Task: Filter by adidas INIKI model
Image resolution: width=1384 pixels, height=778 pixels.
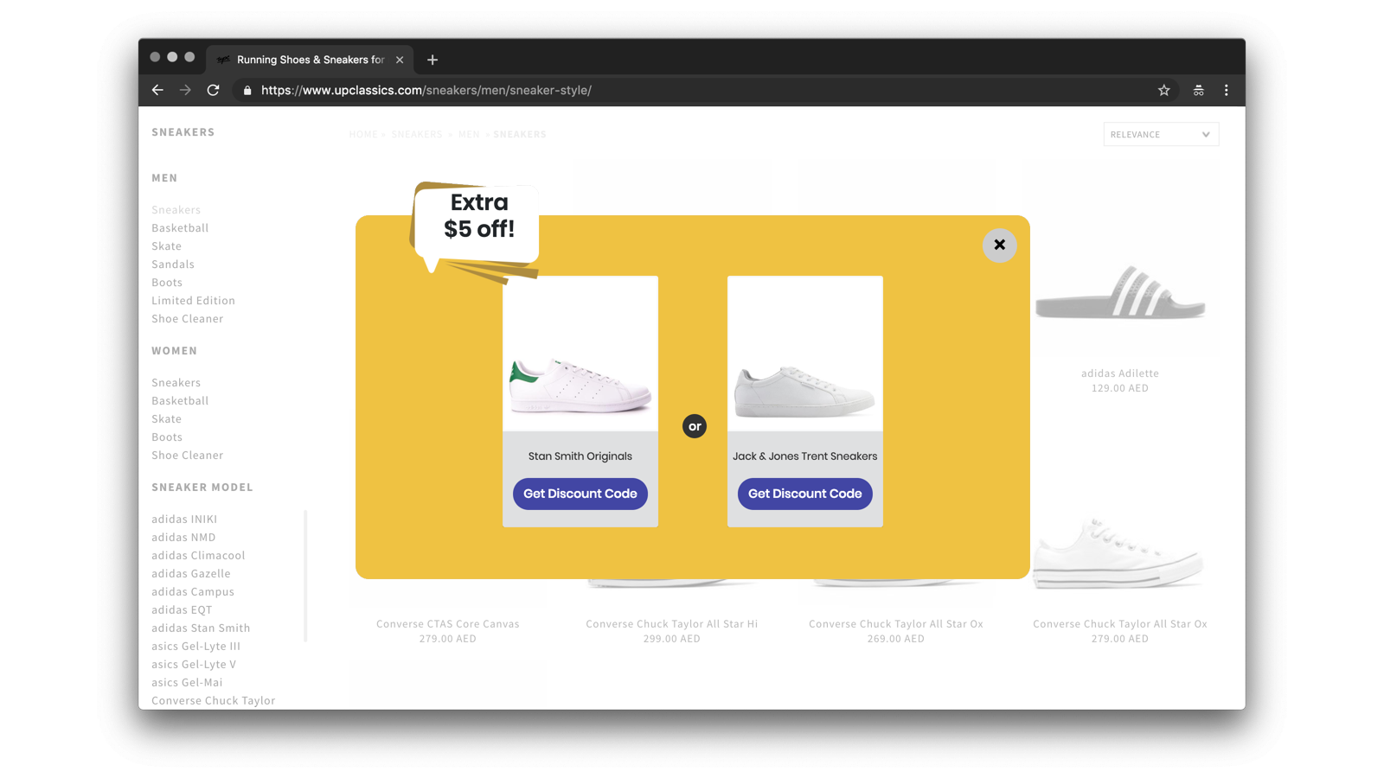Action: coord(184,520)
